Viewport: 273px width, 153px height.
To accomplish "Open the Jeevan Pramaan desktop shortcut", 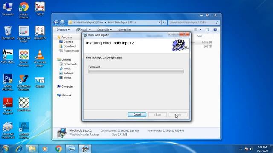I will pyautogui.click(x=24, y=58).
